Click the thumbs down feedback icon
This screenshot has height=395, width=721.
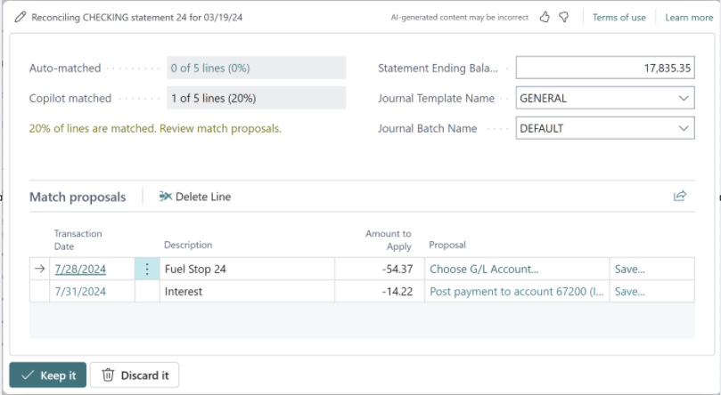[564, 17]
